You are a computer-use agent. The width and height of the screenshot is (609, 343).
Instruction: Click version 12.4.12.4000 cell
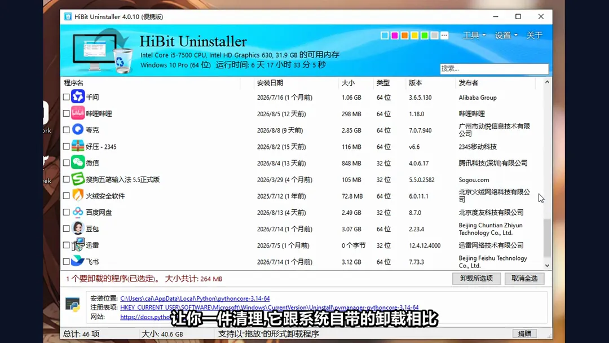tap(425, 245)
